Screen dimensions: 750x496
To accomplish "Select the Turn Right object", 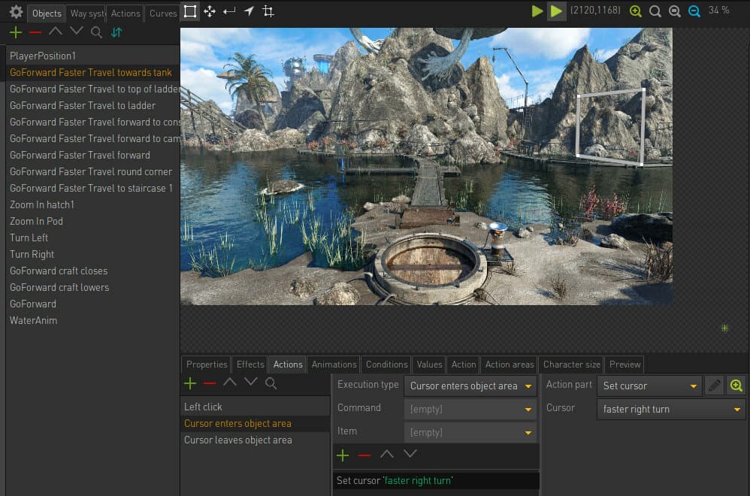I will (92, 255).
